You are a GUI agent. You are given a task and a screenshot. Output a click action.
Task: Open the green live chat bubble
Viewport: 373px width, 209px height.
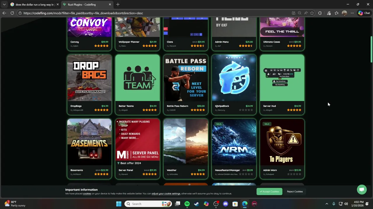[x=362, y=190]
